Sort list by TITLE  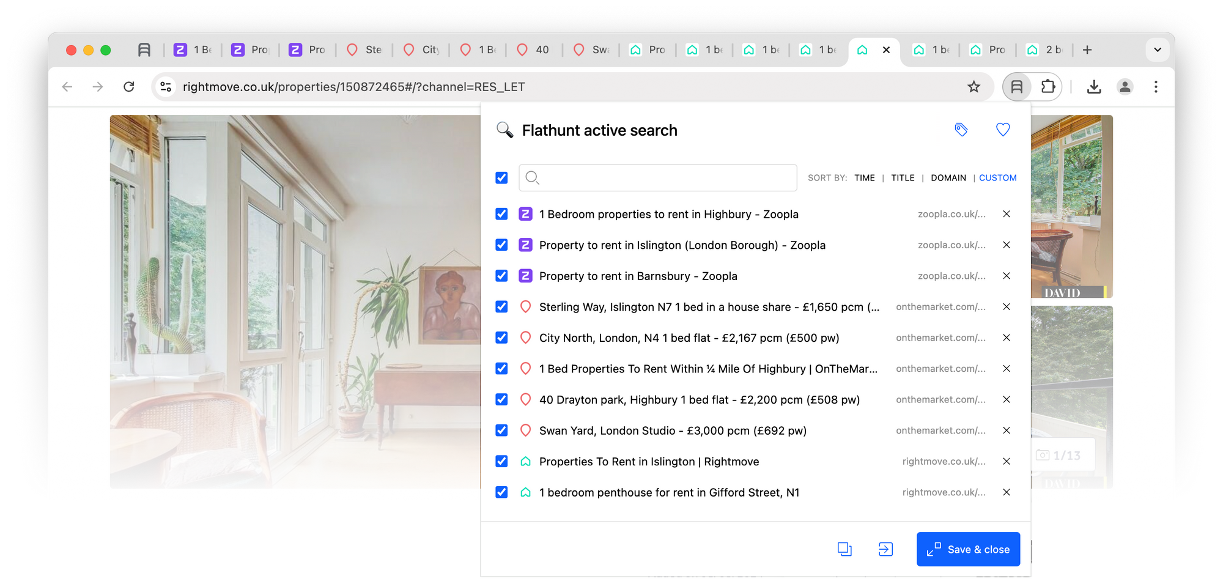pos(903,178)
